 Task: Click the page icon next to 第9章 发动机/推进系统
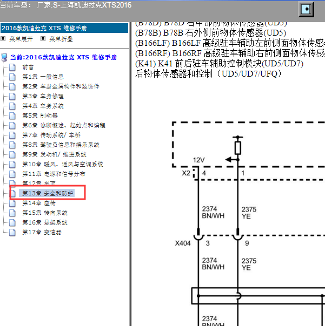click(12, 155)
